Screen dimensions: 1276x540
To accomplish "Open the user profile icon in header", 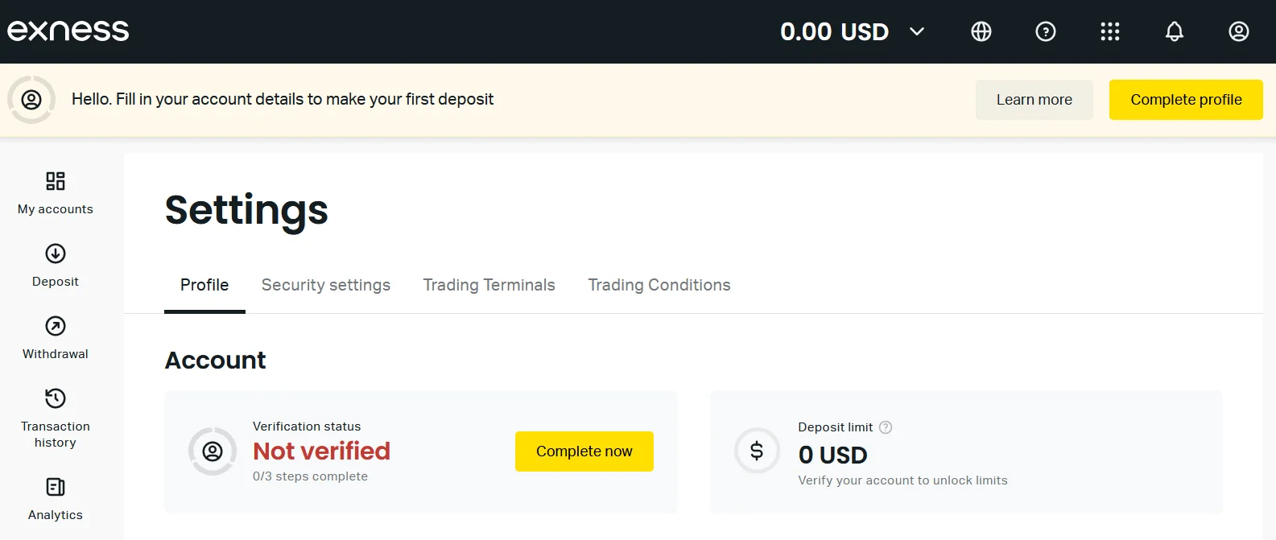I will (1239, 31).
